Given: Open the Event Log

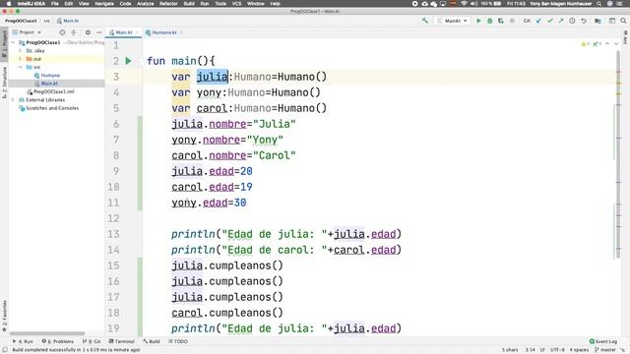Looking at the screenshot, I should coord(603,341).
